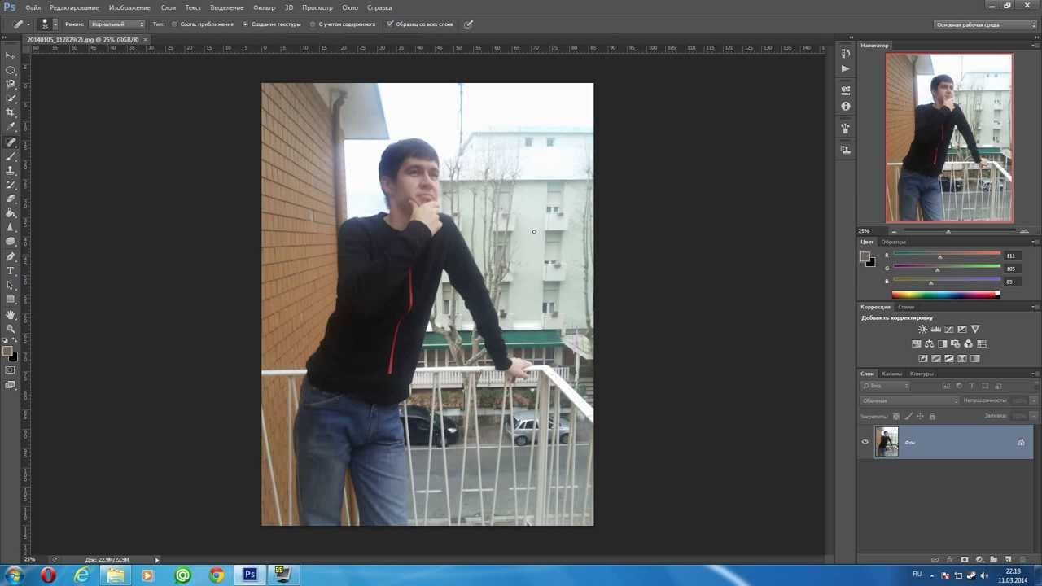
Task: Select the Zoom magnifier tool
Action: (x=11, y=329)
